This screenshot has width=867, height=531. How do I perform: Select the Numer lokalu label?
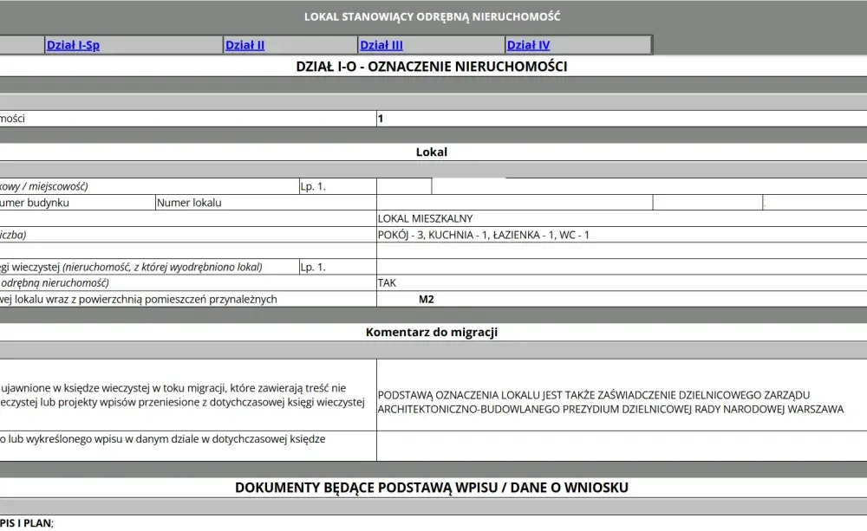click(x=189, y=203)
